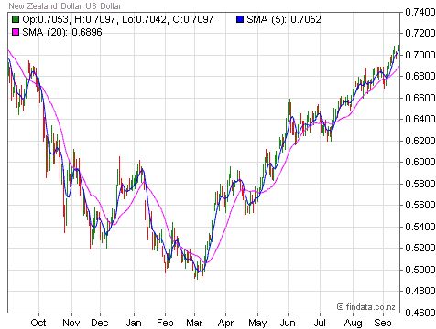Click the "May" x-axis label

[x=257, y=323]
